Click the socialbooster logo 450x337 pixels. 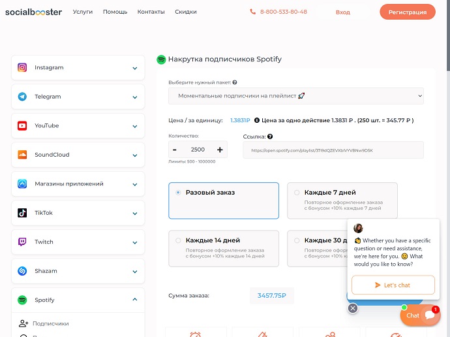(33, 12)
